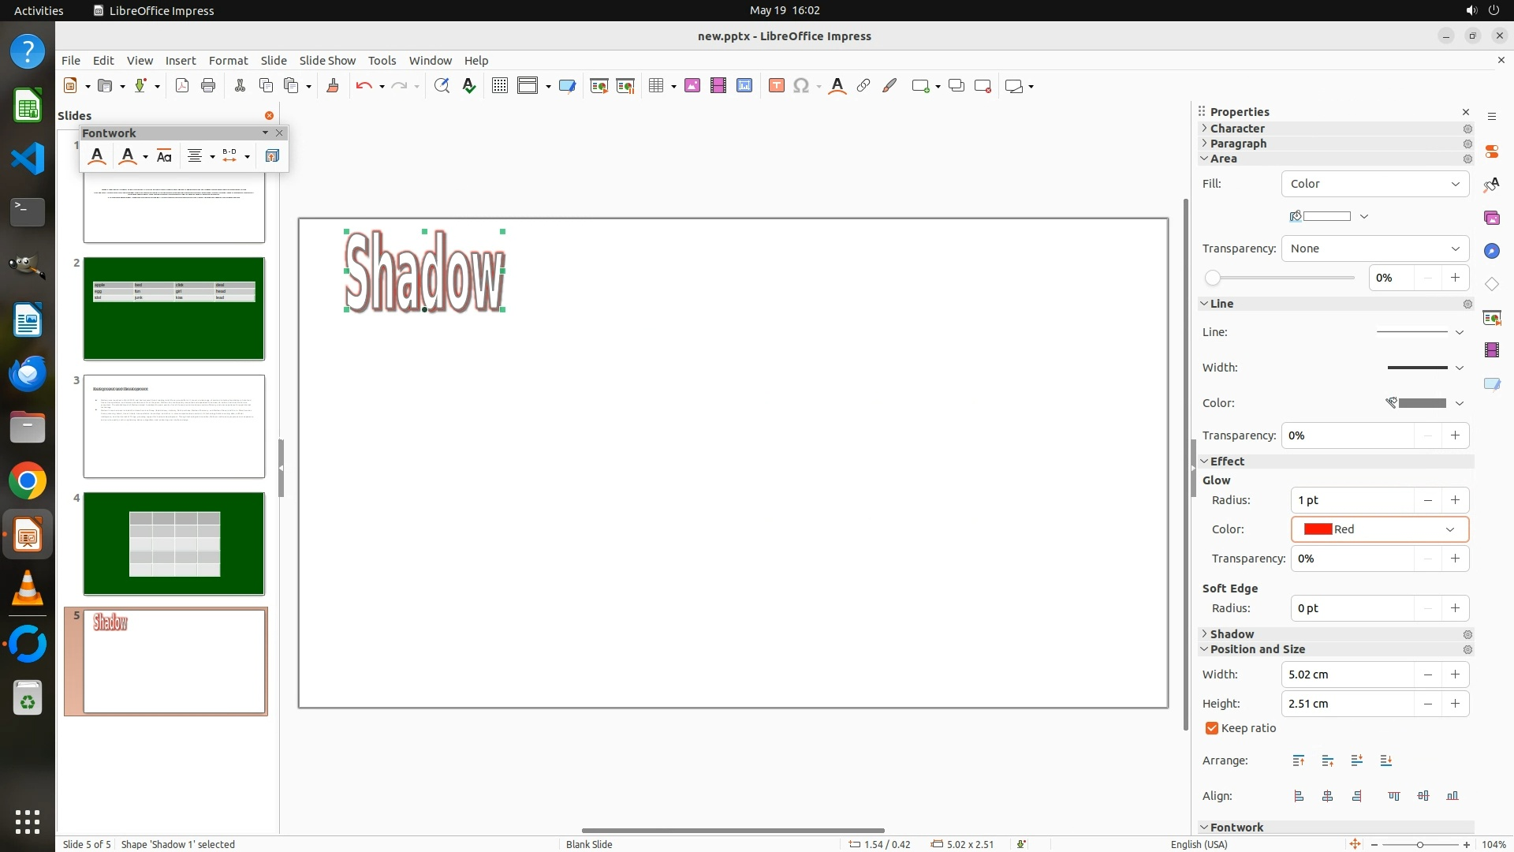Open the Format menu
The width and height of the screenshot is (1514, 852).
[228, 61]
